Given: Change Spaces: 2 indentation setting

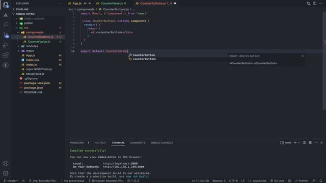Looking at the screenshot, I should tap(219, 181).
